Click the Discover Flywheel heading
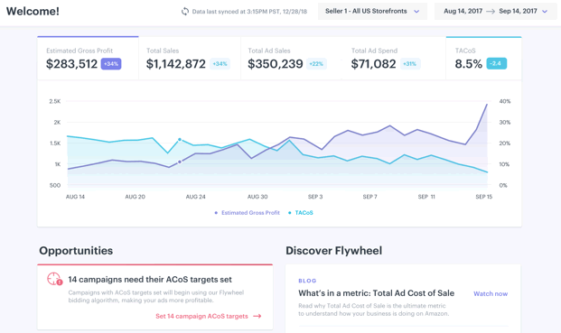Viewport: 561px width, 333px height. (x=334, y=251)
